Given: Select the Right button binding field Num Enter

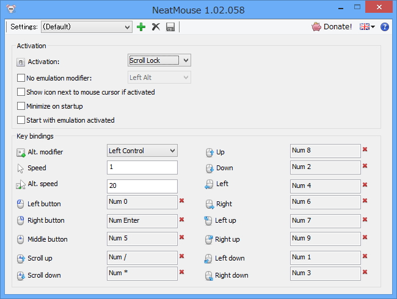Looking at the screenshot, I should coord(142,221).
